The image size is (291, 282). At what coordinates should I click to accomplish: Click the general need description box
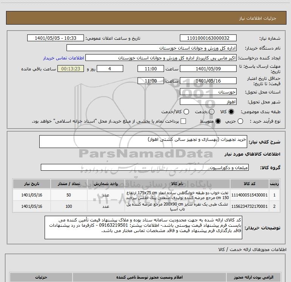pos(143,142)
